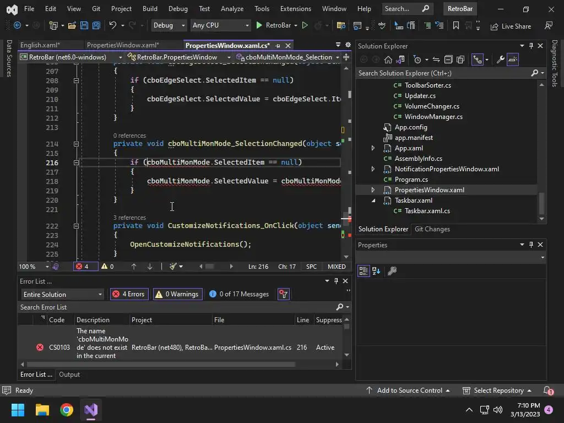This screenshot has width=564, height=423.
Task: Open a file with the folder icon
Action: coord(72,25)
